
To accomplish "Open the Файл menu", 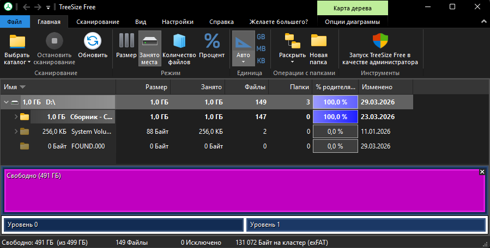I will (15, 22).
